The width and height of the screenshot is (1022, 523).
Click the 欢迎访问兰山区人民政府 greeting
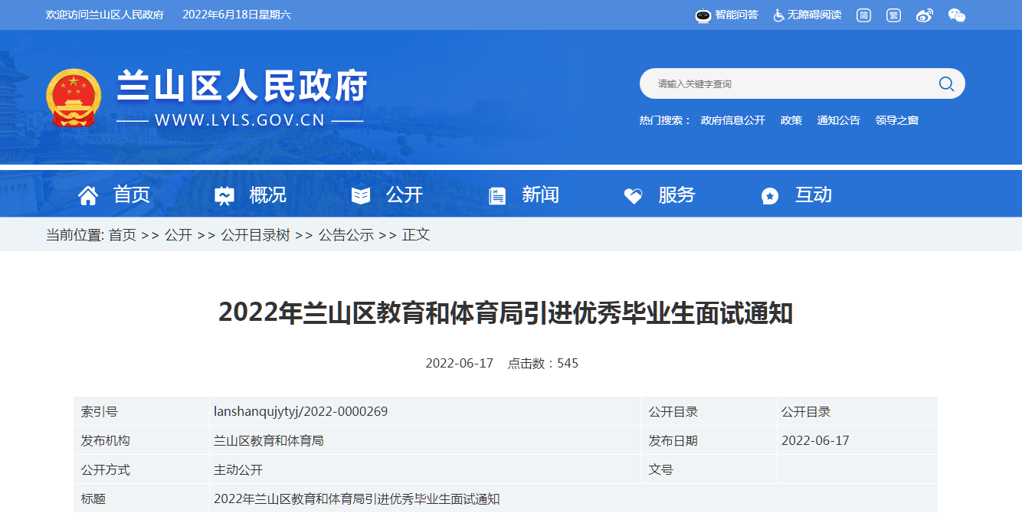[105, 15]
